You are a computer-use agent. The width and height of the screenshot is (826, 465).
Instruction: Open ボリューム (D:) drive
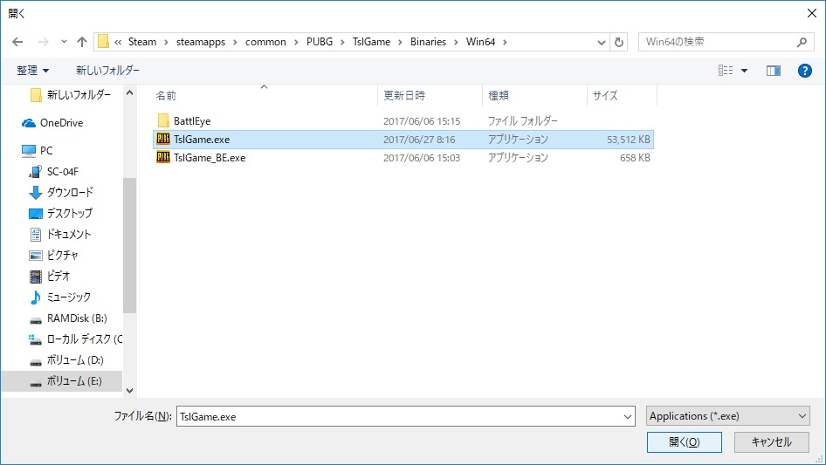click(x=75, y=360)
